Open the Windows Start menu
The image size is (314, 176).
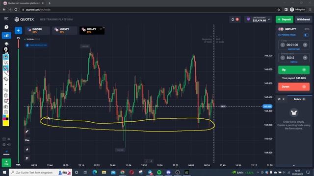[4, 172]
